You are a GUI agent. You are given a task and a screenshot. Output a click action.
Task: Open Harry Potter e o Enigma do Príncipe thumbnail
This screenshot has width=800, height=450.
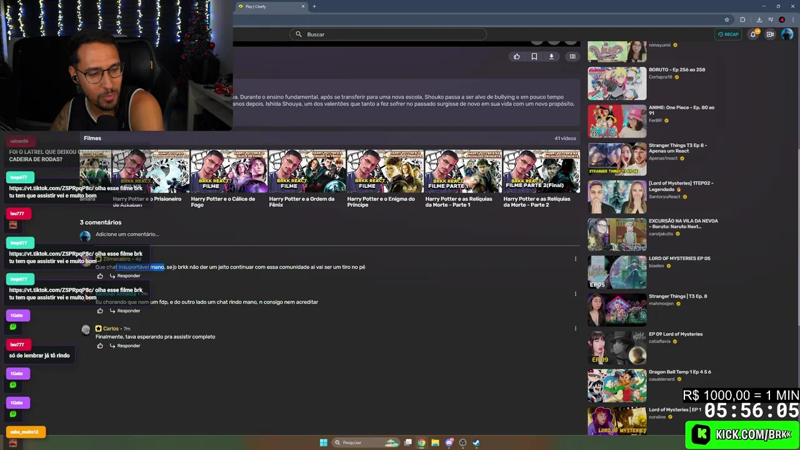(384, 171)
